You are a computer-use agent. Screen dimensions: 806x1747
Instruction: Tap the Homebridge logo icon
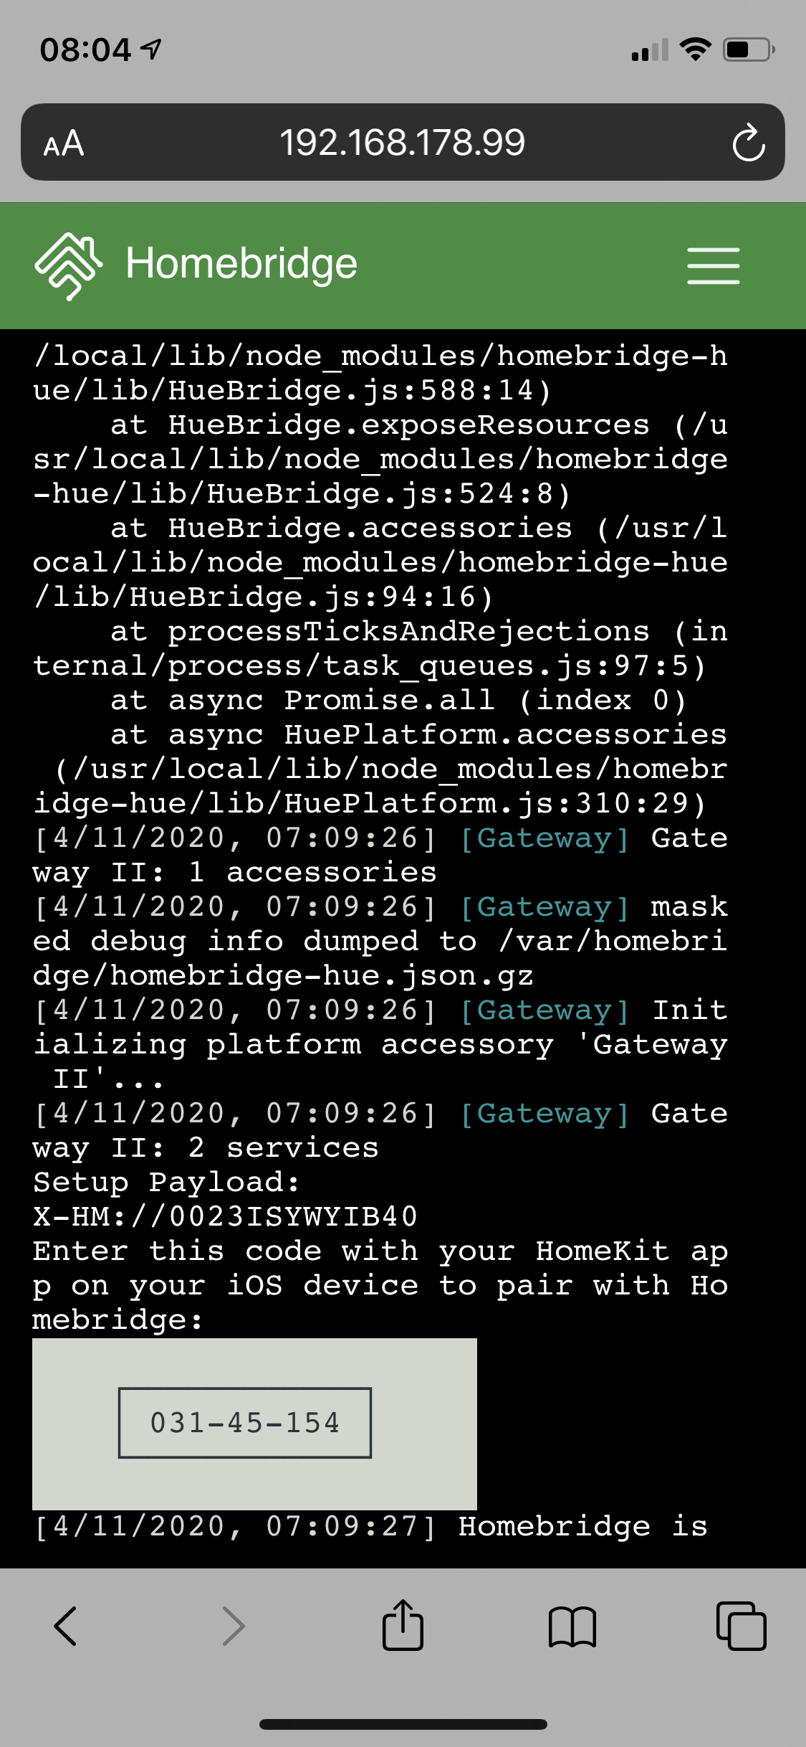coord(69,265)
